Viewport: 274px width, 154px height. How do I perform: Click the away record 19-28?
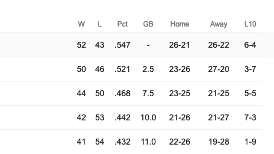click(219, 142)
